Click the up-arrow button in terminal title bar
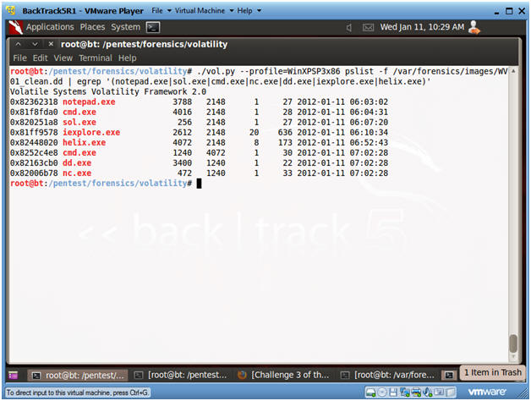Screen dimensions: 531x401 [x=19, y=44]
